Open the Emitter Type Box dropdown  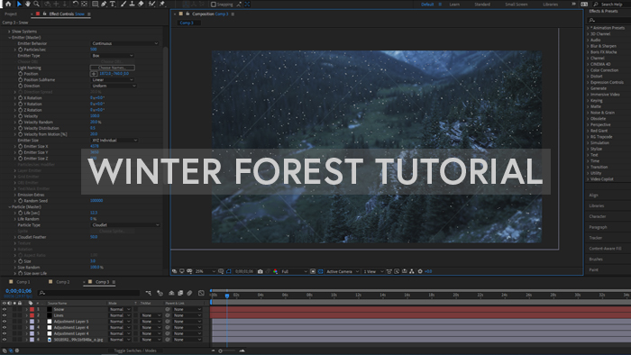113,56
